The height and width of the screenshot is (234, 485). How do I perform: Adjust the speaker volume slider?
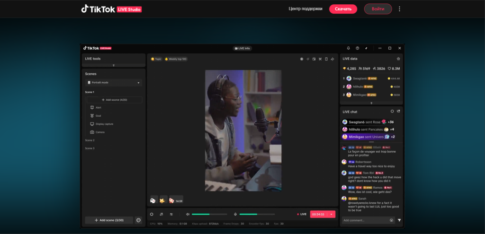(x=209, y=214)
